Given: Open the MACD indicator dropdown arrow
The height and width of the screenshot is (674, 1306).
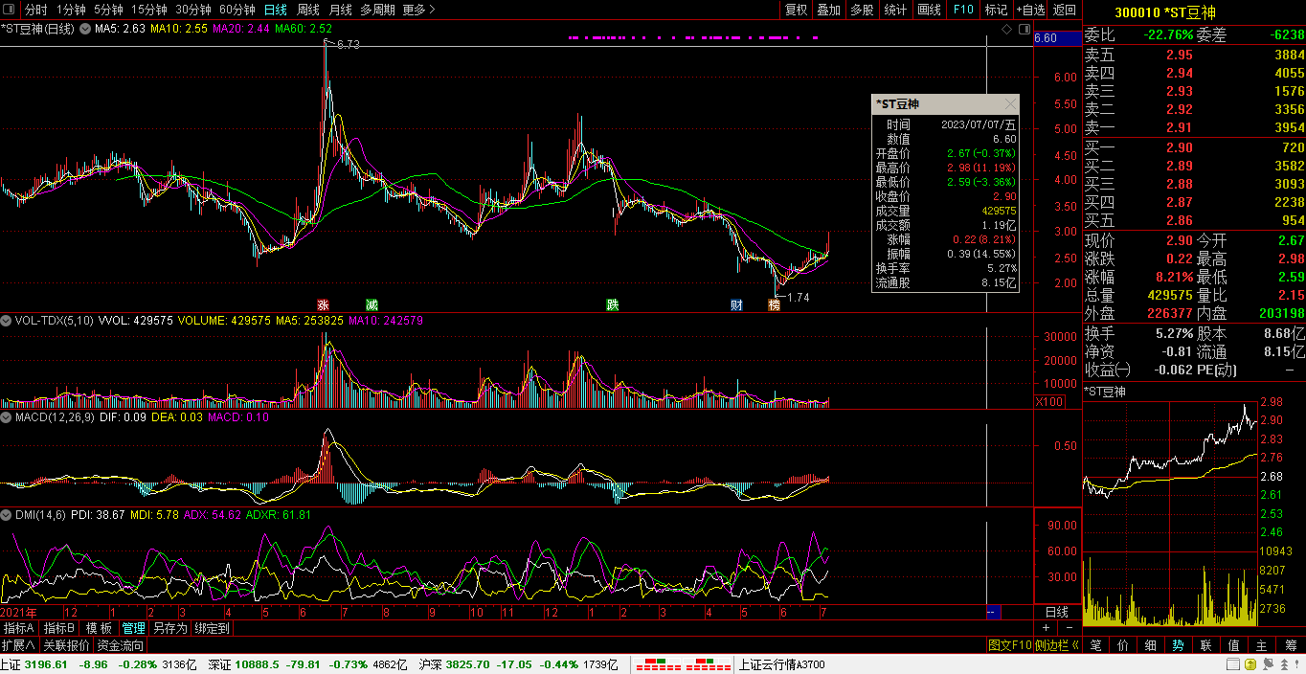Looking at the screenshot, I should click(7, 417).
